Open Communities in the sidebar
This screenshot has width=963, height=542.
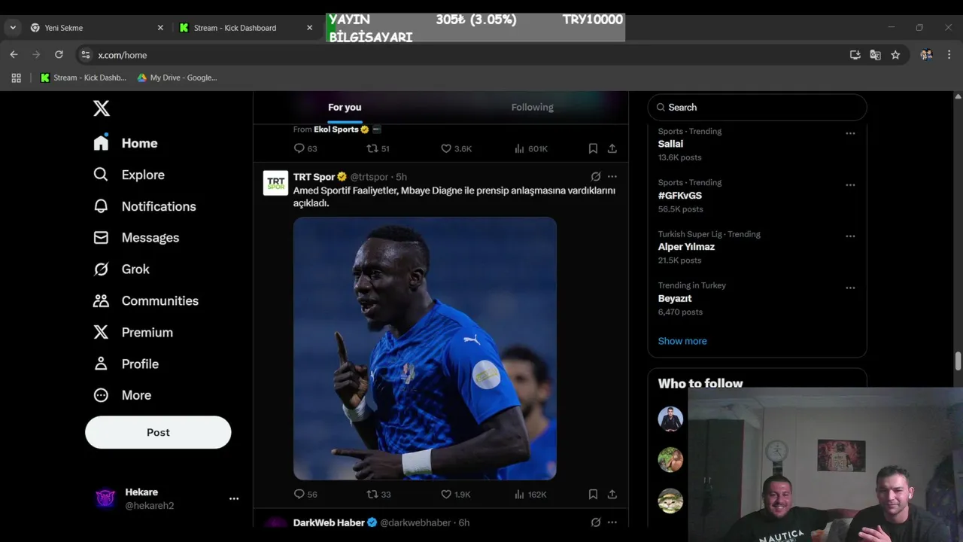146,301
